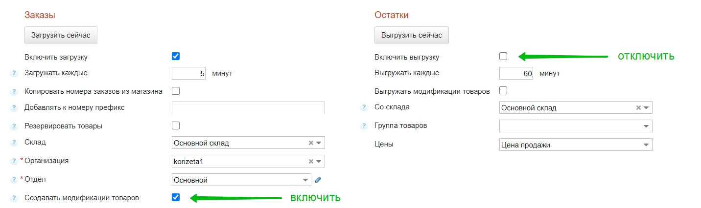Uncheck the Включить загрузку checkbox
This screenshot has height=208, width=701.
pos(176,56)
